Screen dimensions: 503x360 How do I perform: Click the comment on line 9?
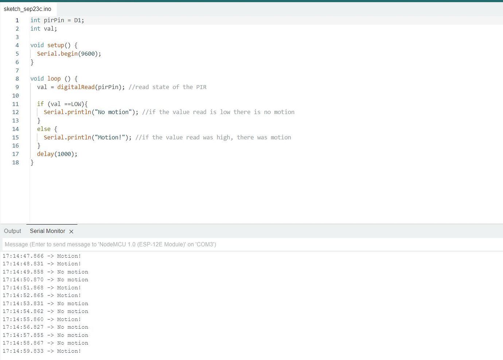(x=168, y=87)
